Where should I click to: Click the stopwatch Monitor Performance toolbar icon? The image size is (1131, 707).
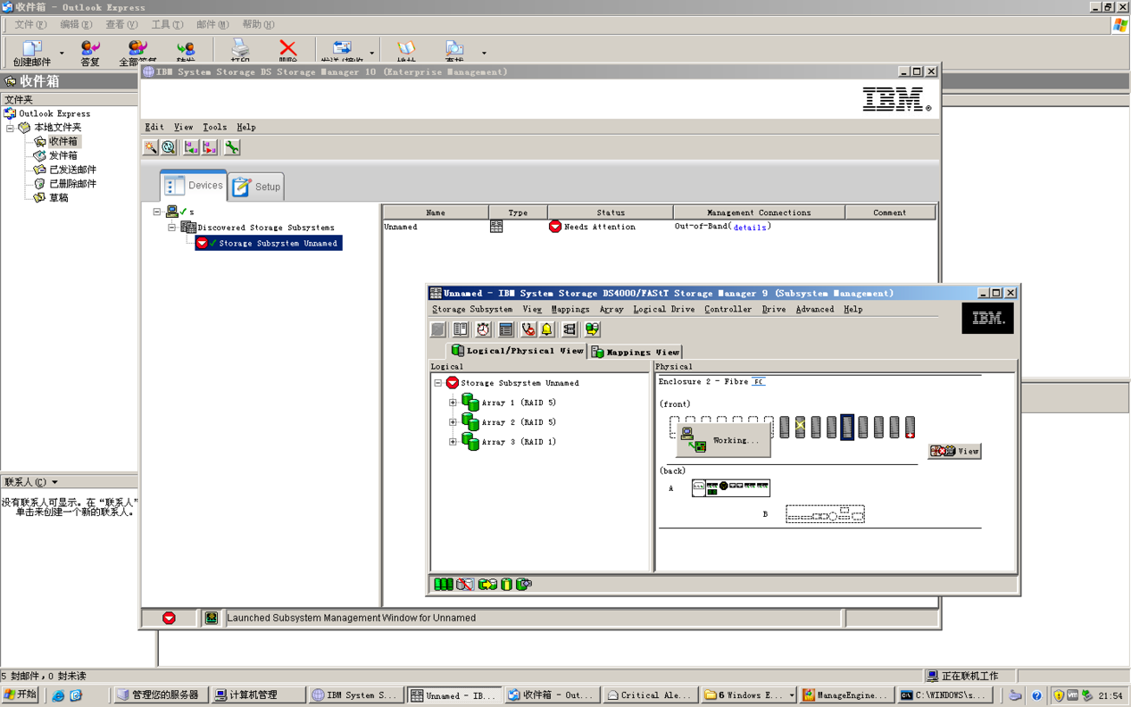click(483, 329)
